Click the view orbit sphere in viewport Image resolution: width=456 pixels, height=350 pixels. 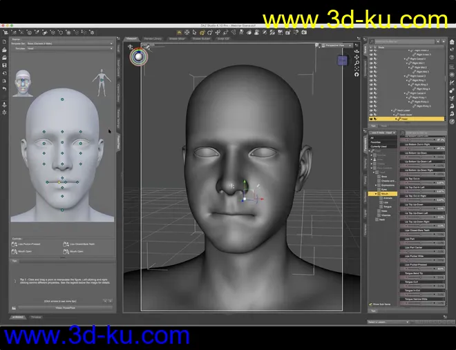tap(140, 56)
